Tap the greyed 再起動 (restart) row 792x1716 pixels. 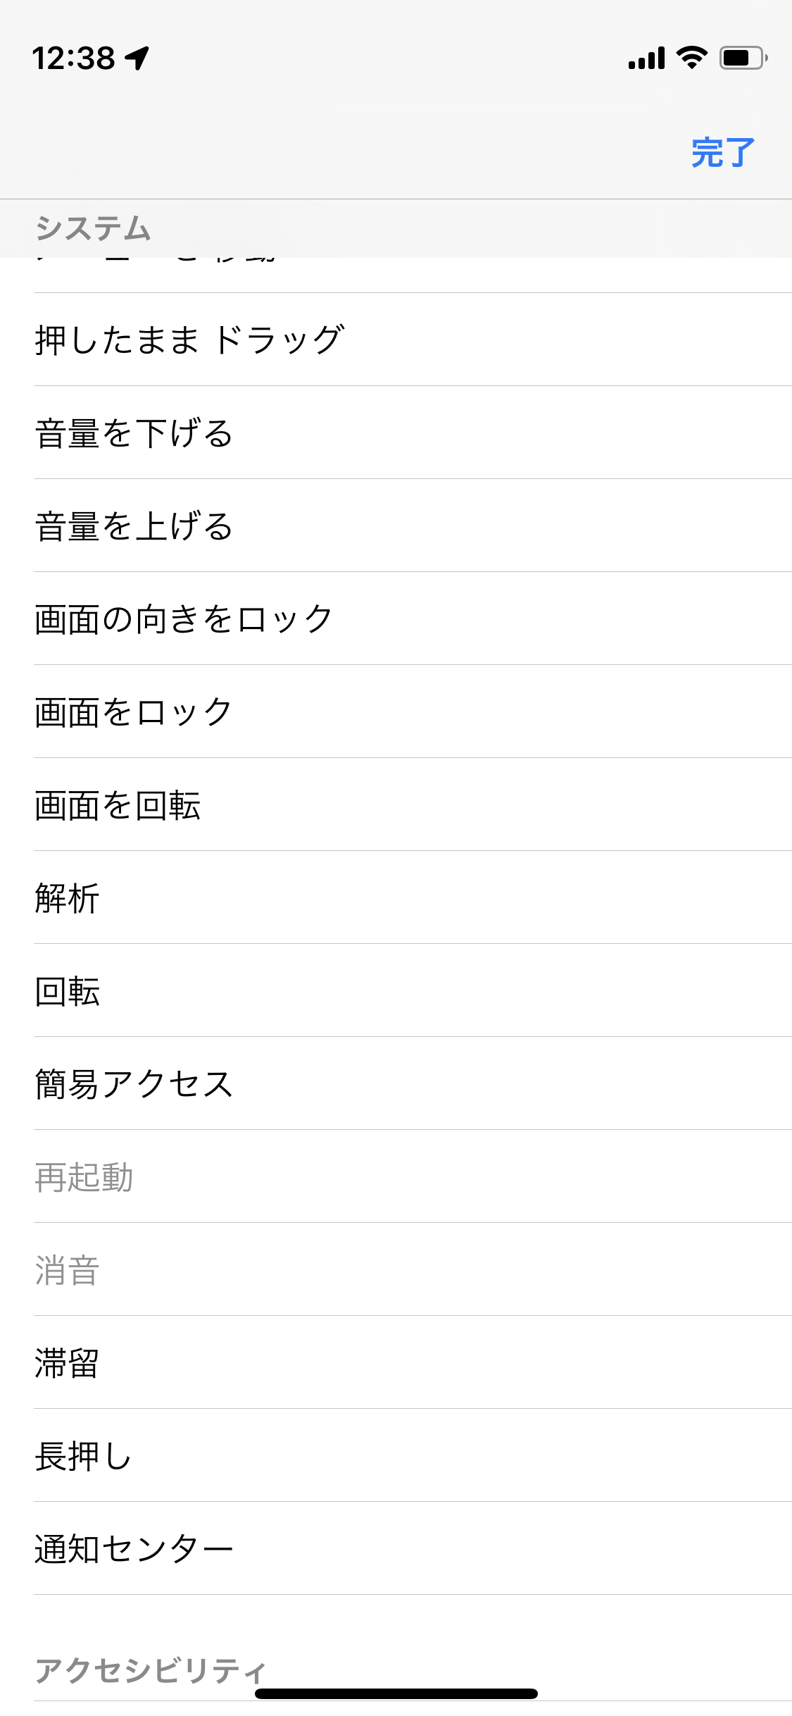[x=84, y=1176]
